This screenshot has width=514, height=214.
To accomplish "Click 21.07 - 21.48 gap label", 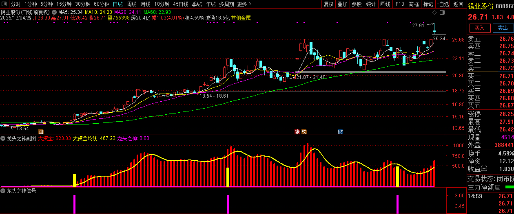I will (x=311, y=77).
